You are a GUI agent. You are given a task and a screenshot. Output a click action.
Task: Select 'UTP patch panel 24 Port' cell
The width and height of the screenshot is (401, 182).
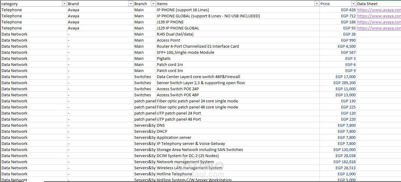[238, 113]
